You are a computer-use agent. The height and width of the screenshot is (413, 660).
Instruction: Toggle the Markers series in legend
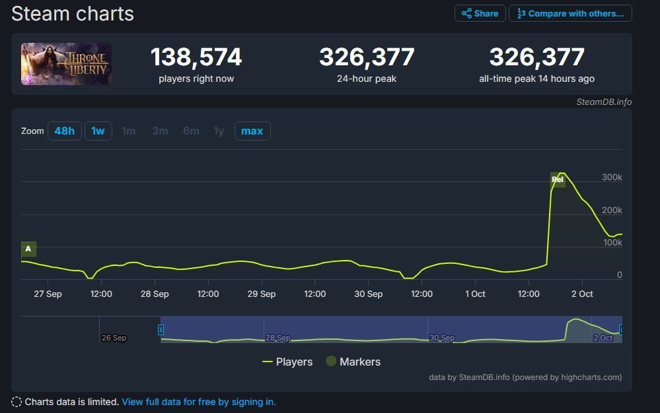coord(353,362)
